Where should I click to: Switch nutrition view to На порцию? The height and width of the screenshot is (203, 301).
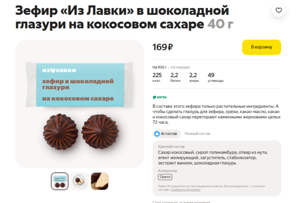point(180,67)
